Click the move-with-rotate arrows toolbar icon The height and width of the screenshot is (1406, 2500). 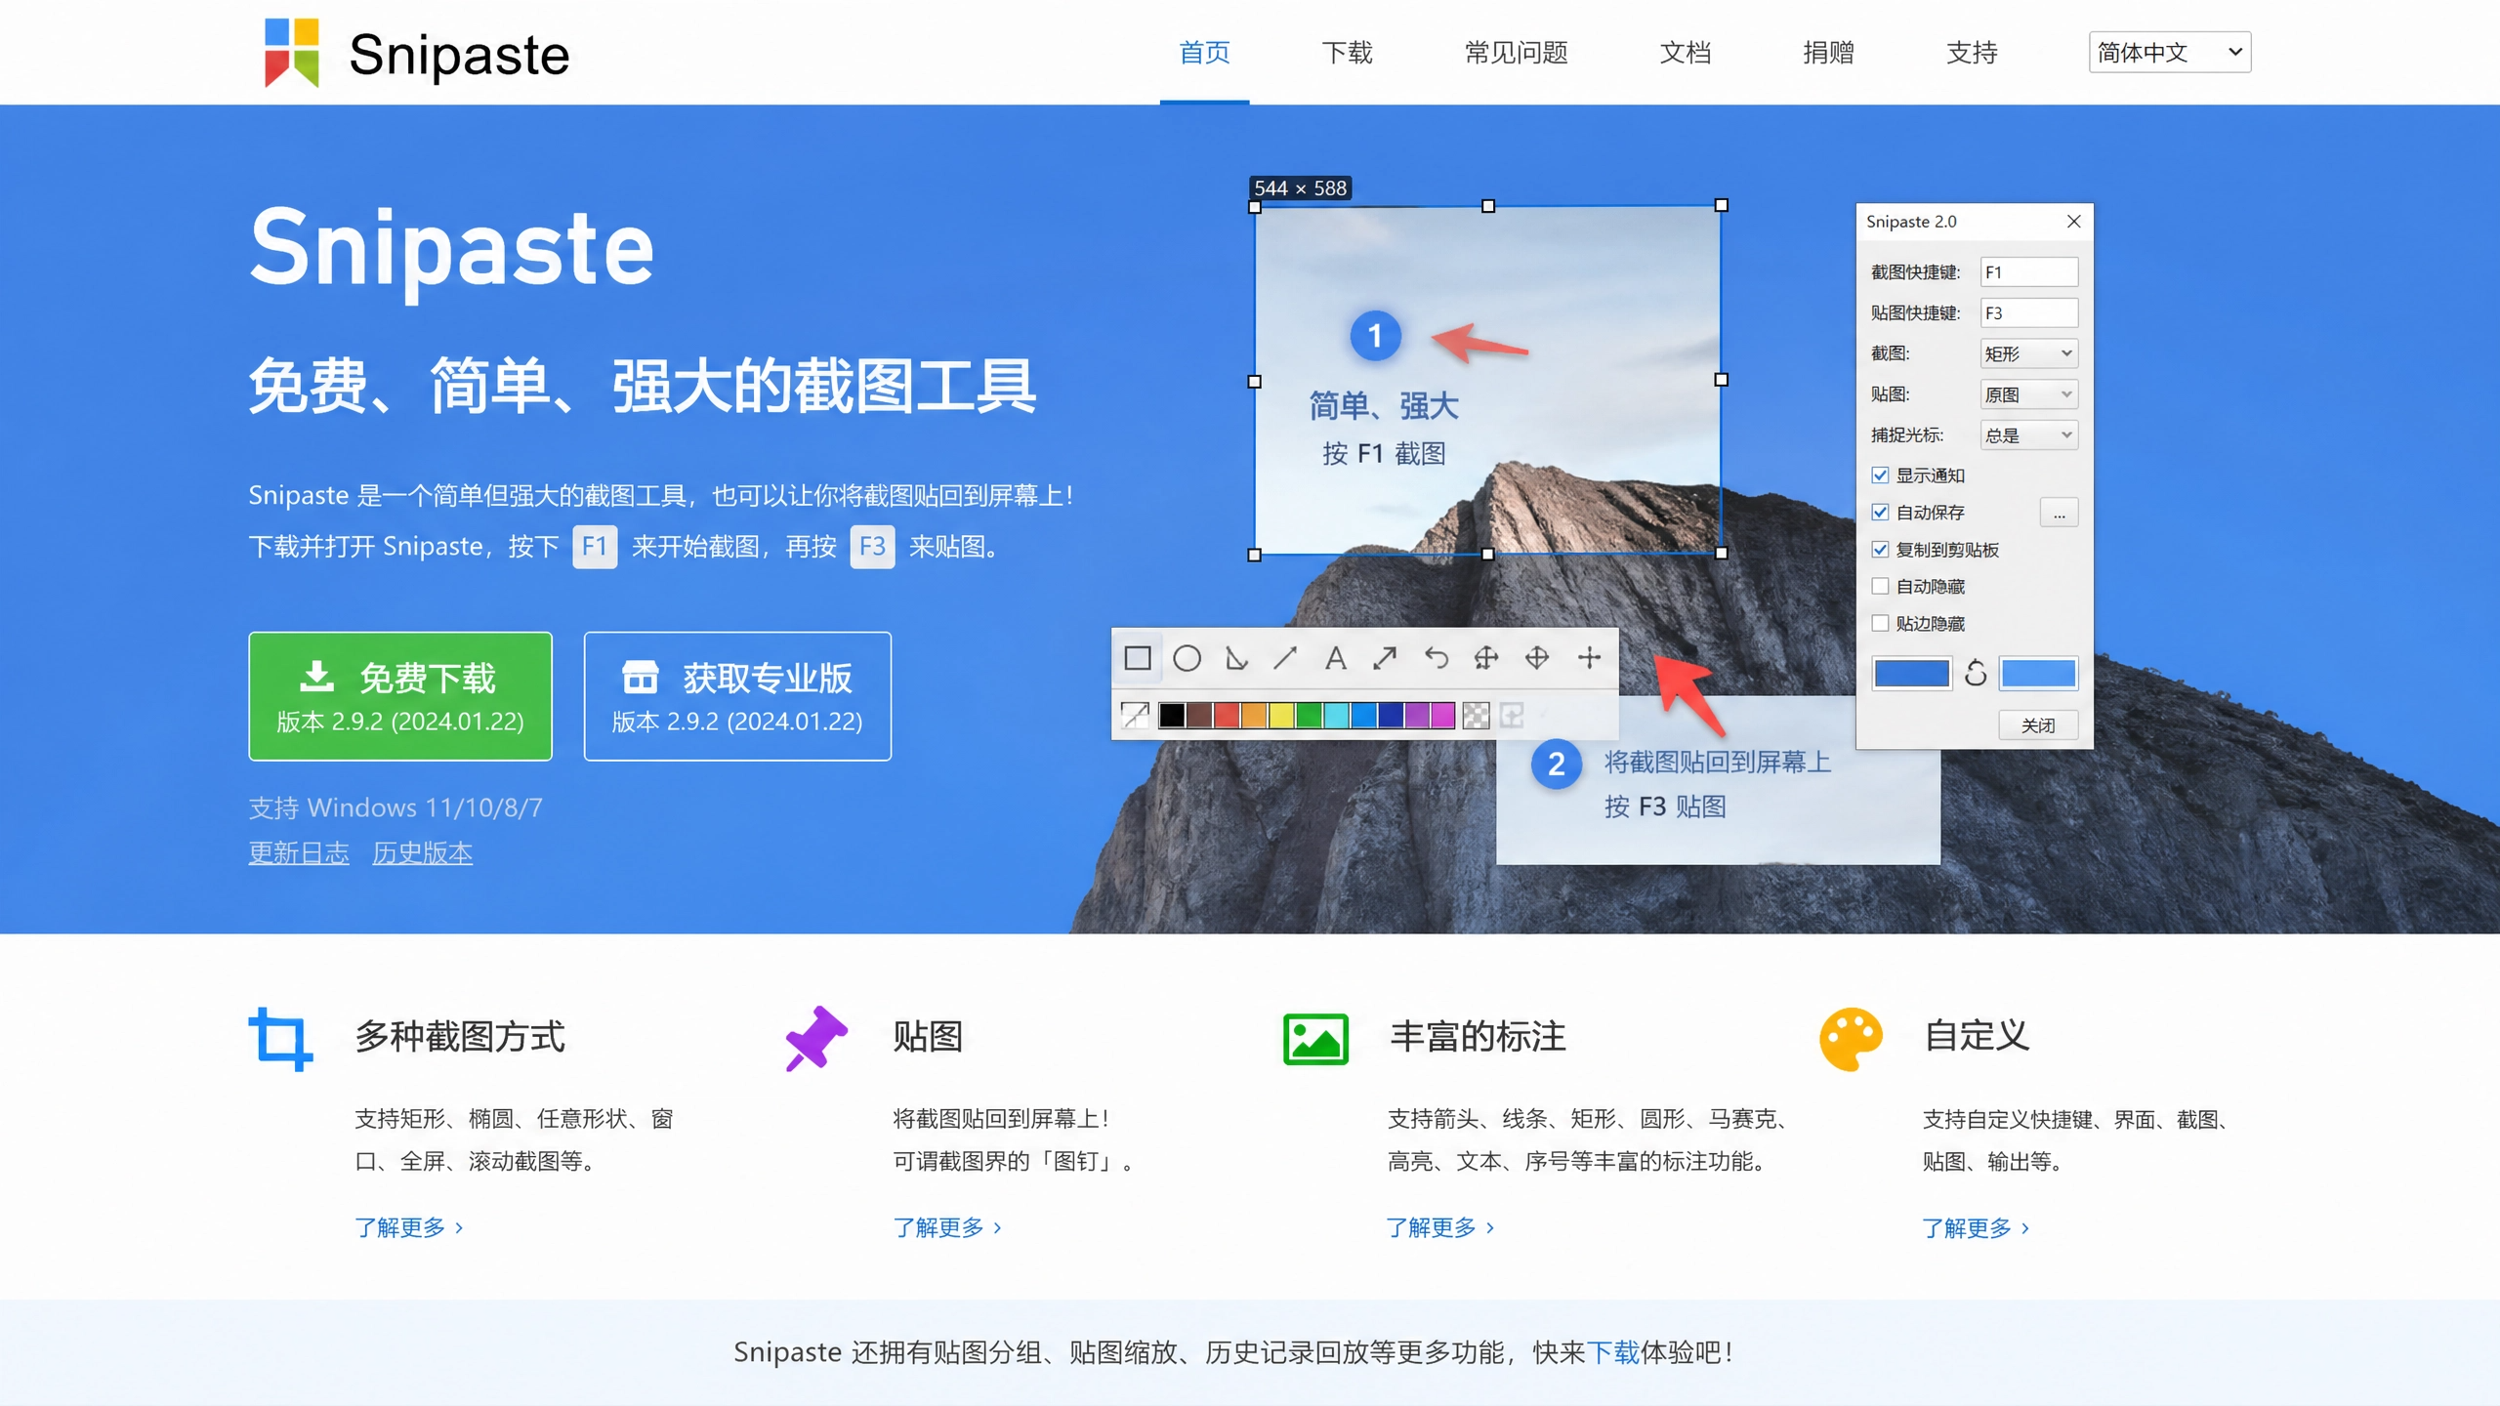click(1486, 658)
